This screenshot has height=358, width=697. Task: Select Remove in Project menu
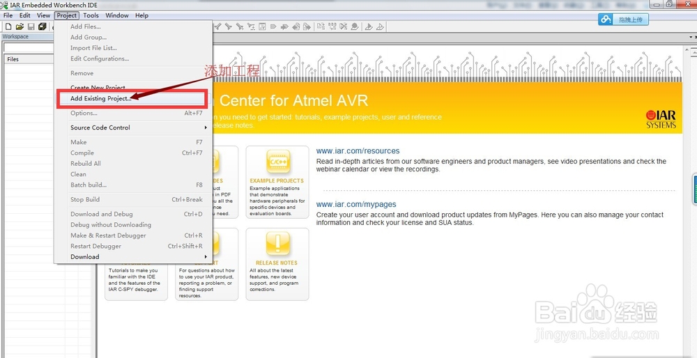[x=133, y=73]
